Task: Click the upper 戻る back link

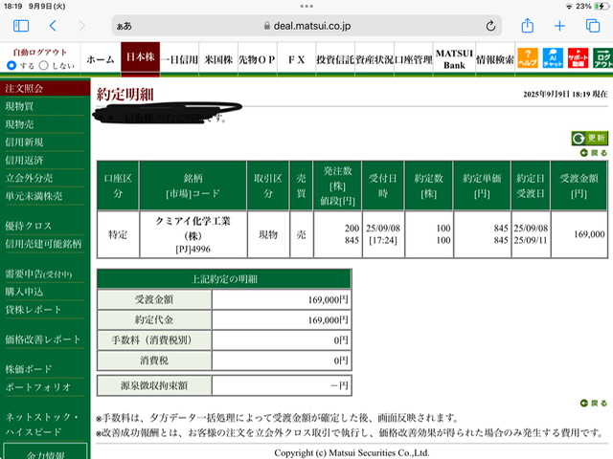Action: coord(594,153)
